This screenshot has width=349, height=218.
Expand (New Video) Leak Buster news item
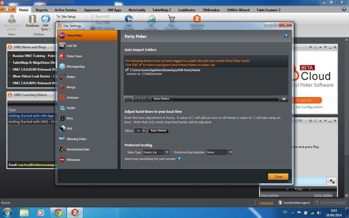point(10,76)
